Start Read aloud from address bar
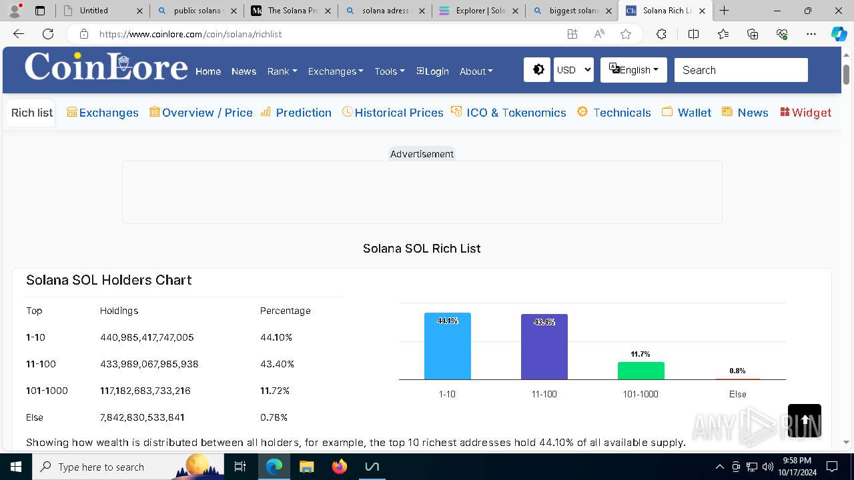The image size is (854, 480). (x=599, y=34)
